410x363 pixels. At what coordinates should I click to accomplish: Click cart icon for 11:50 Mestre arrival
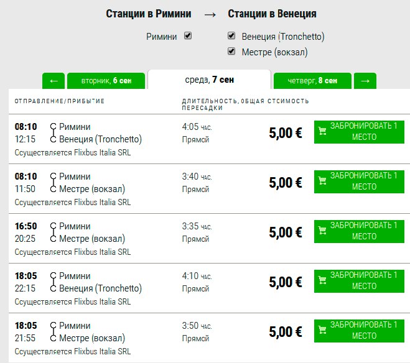point(322,181)
